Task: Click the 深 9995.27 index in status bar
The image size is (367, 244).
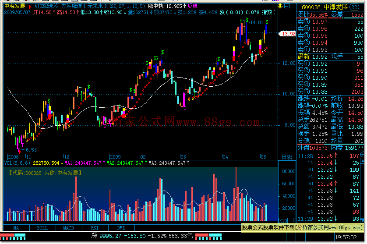Action: pos(106,236)
